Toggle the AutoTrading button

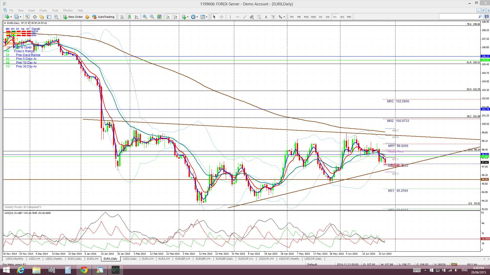tap(103, 17)
